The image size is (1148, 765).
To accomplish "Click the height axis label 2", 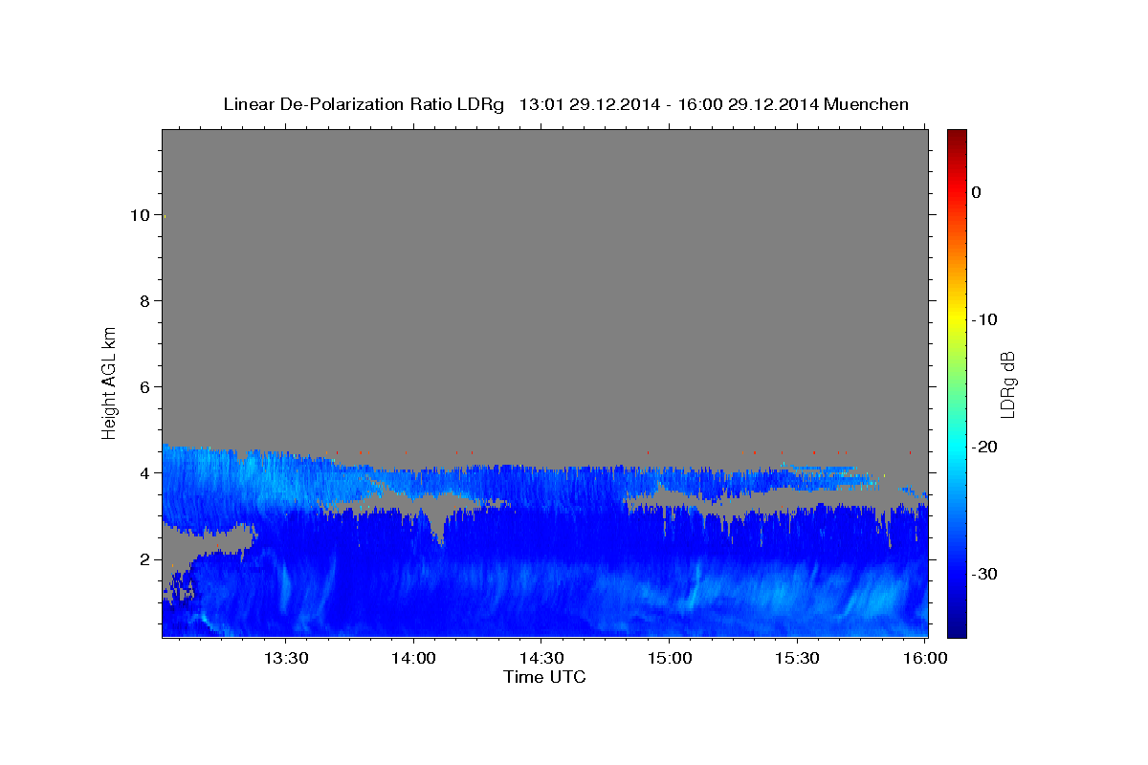I will pyautogui.click(x=145, y=559).
